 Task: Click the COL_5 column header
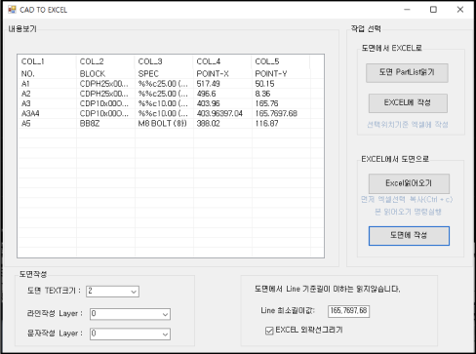[281, 61]
